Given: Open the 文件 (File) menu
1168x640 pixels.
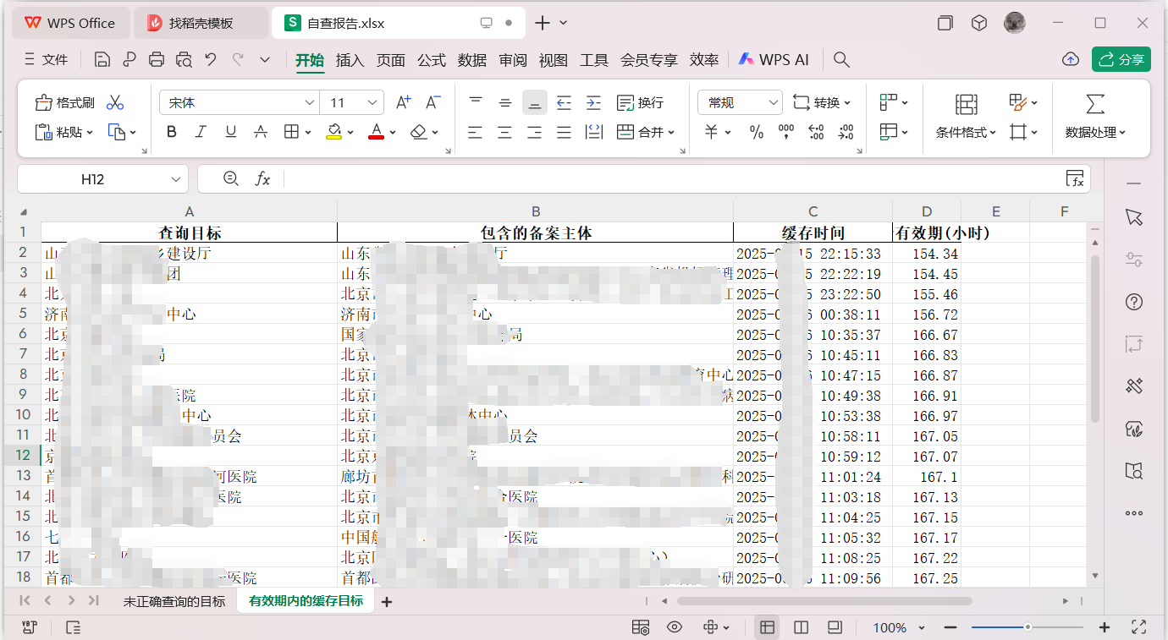Looking at the screenshot, I should 47,60.
